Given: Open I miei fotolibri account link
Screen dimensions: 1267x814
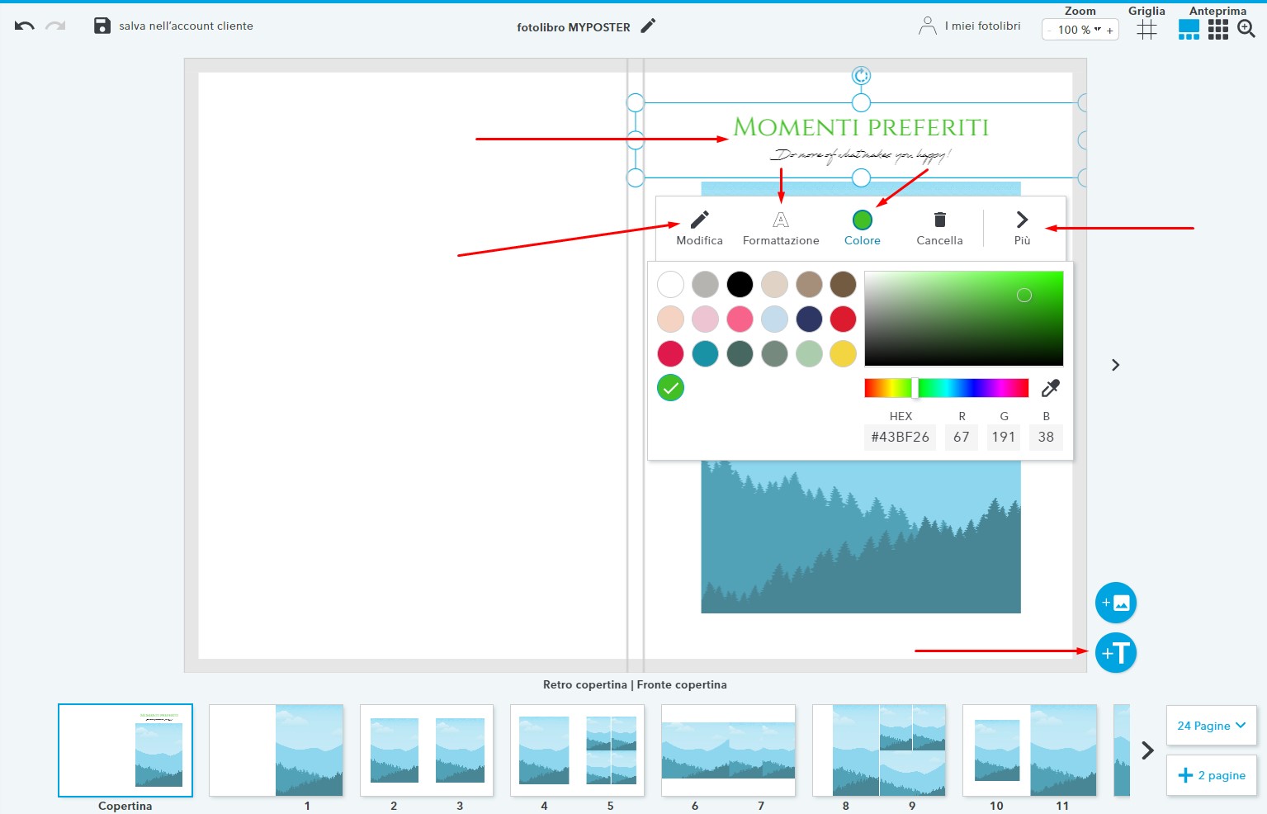Looking at the screenshot, I should pyautogui.click(x=970, y=26).
